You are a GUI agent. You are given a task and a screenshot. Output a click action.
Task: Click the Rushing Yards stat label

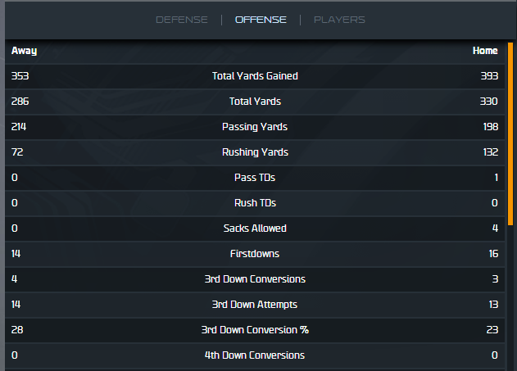click(x=255, y=152)
